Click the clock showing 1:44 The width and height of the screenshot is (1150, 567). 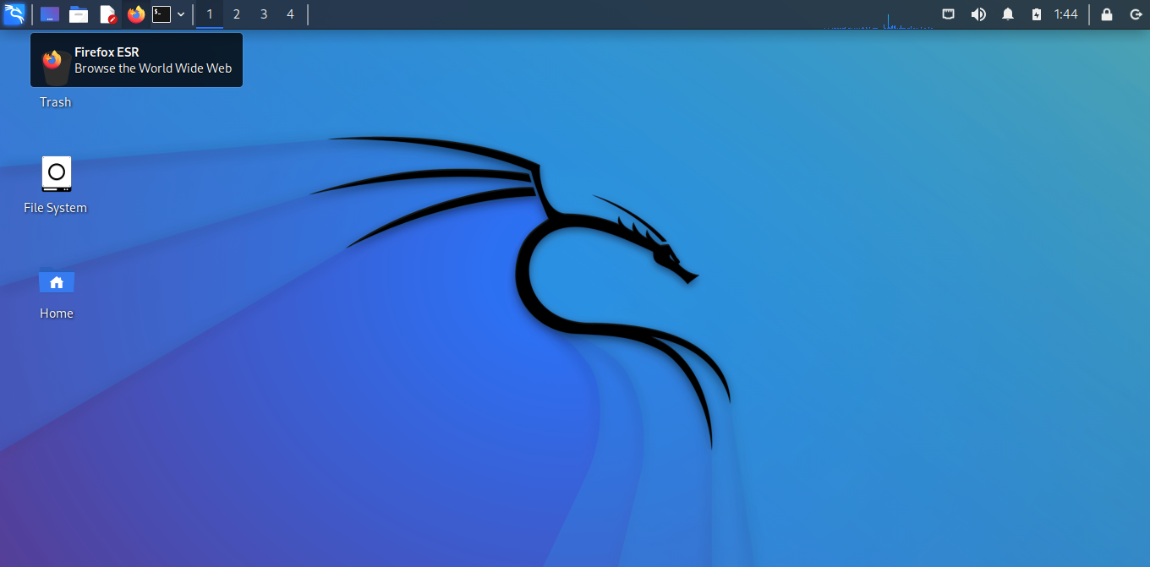1065,14
